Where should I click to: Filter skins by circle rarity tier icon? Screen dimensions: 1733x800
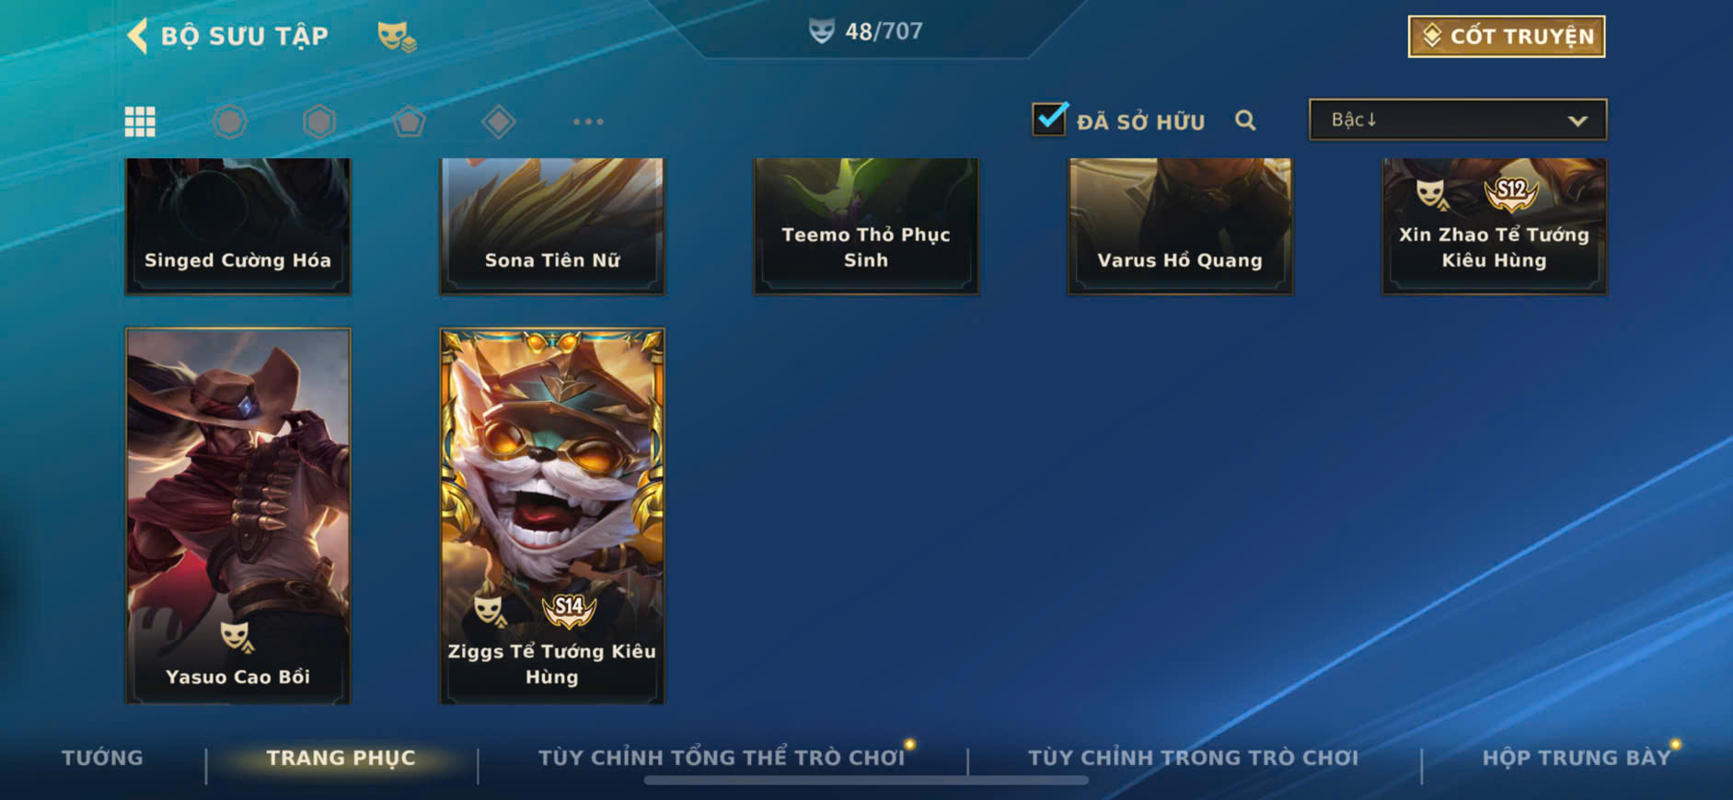pyautogui.click(x=229, y=121)
